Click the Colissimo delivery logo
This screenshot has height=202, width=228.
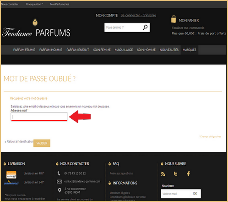click(11, 175)
